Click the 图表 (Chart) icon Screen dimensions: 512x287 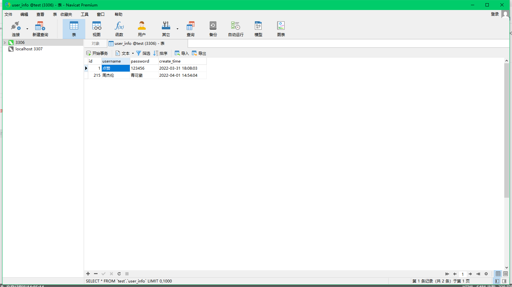tap(281, 29)
